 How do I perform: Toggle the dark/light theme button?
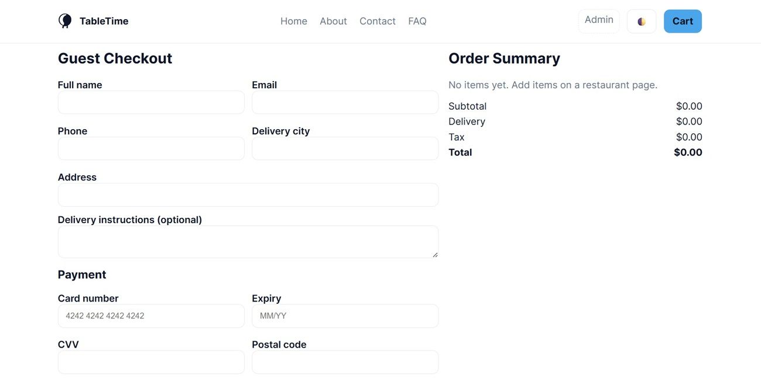[641, 22]
